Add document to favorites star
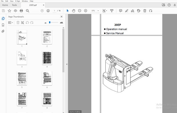This screenshot has height=113, width=177. tap(9, 11)
